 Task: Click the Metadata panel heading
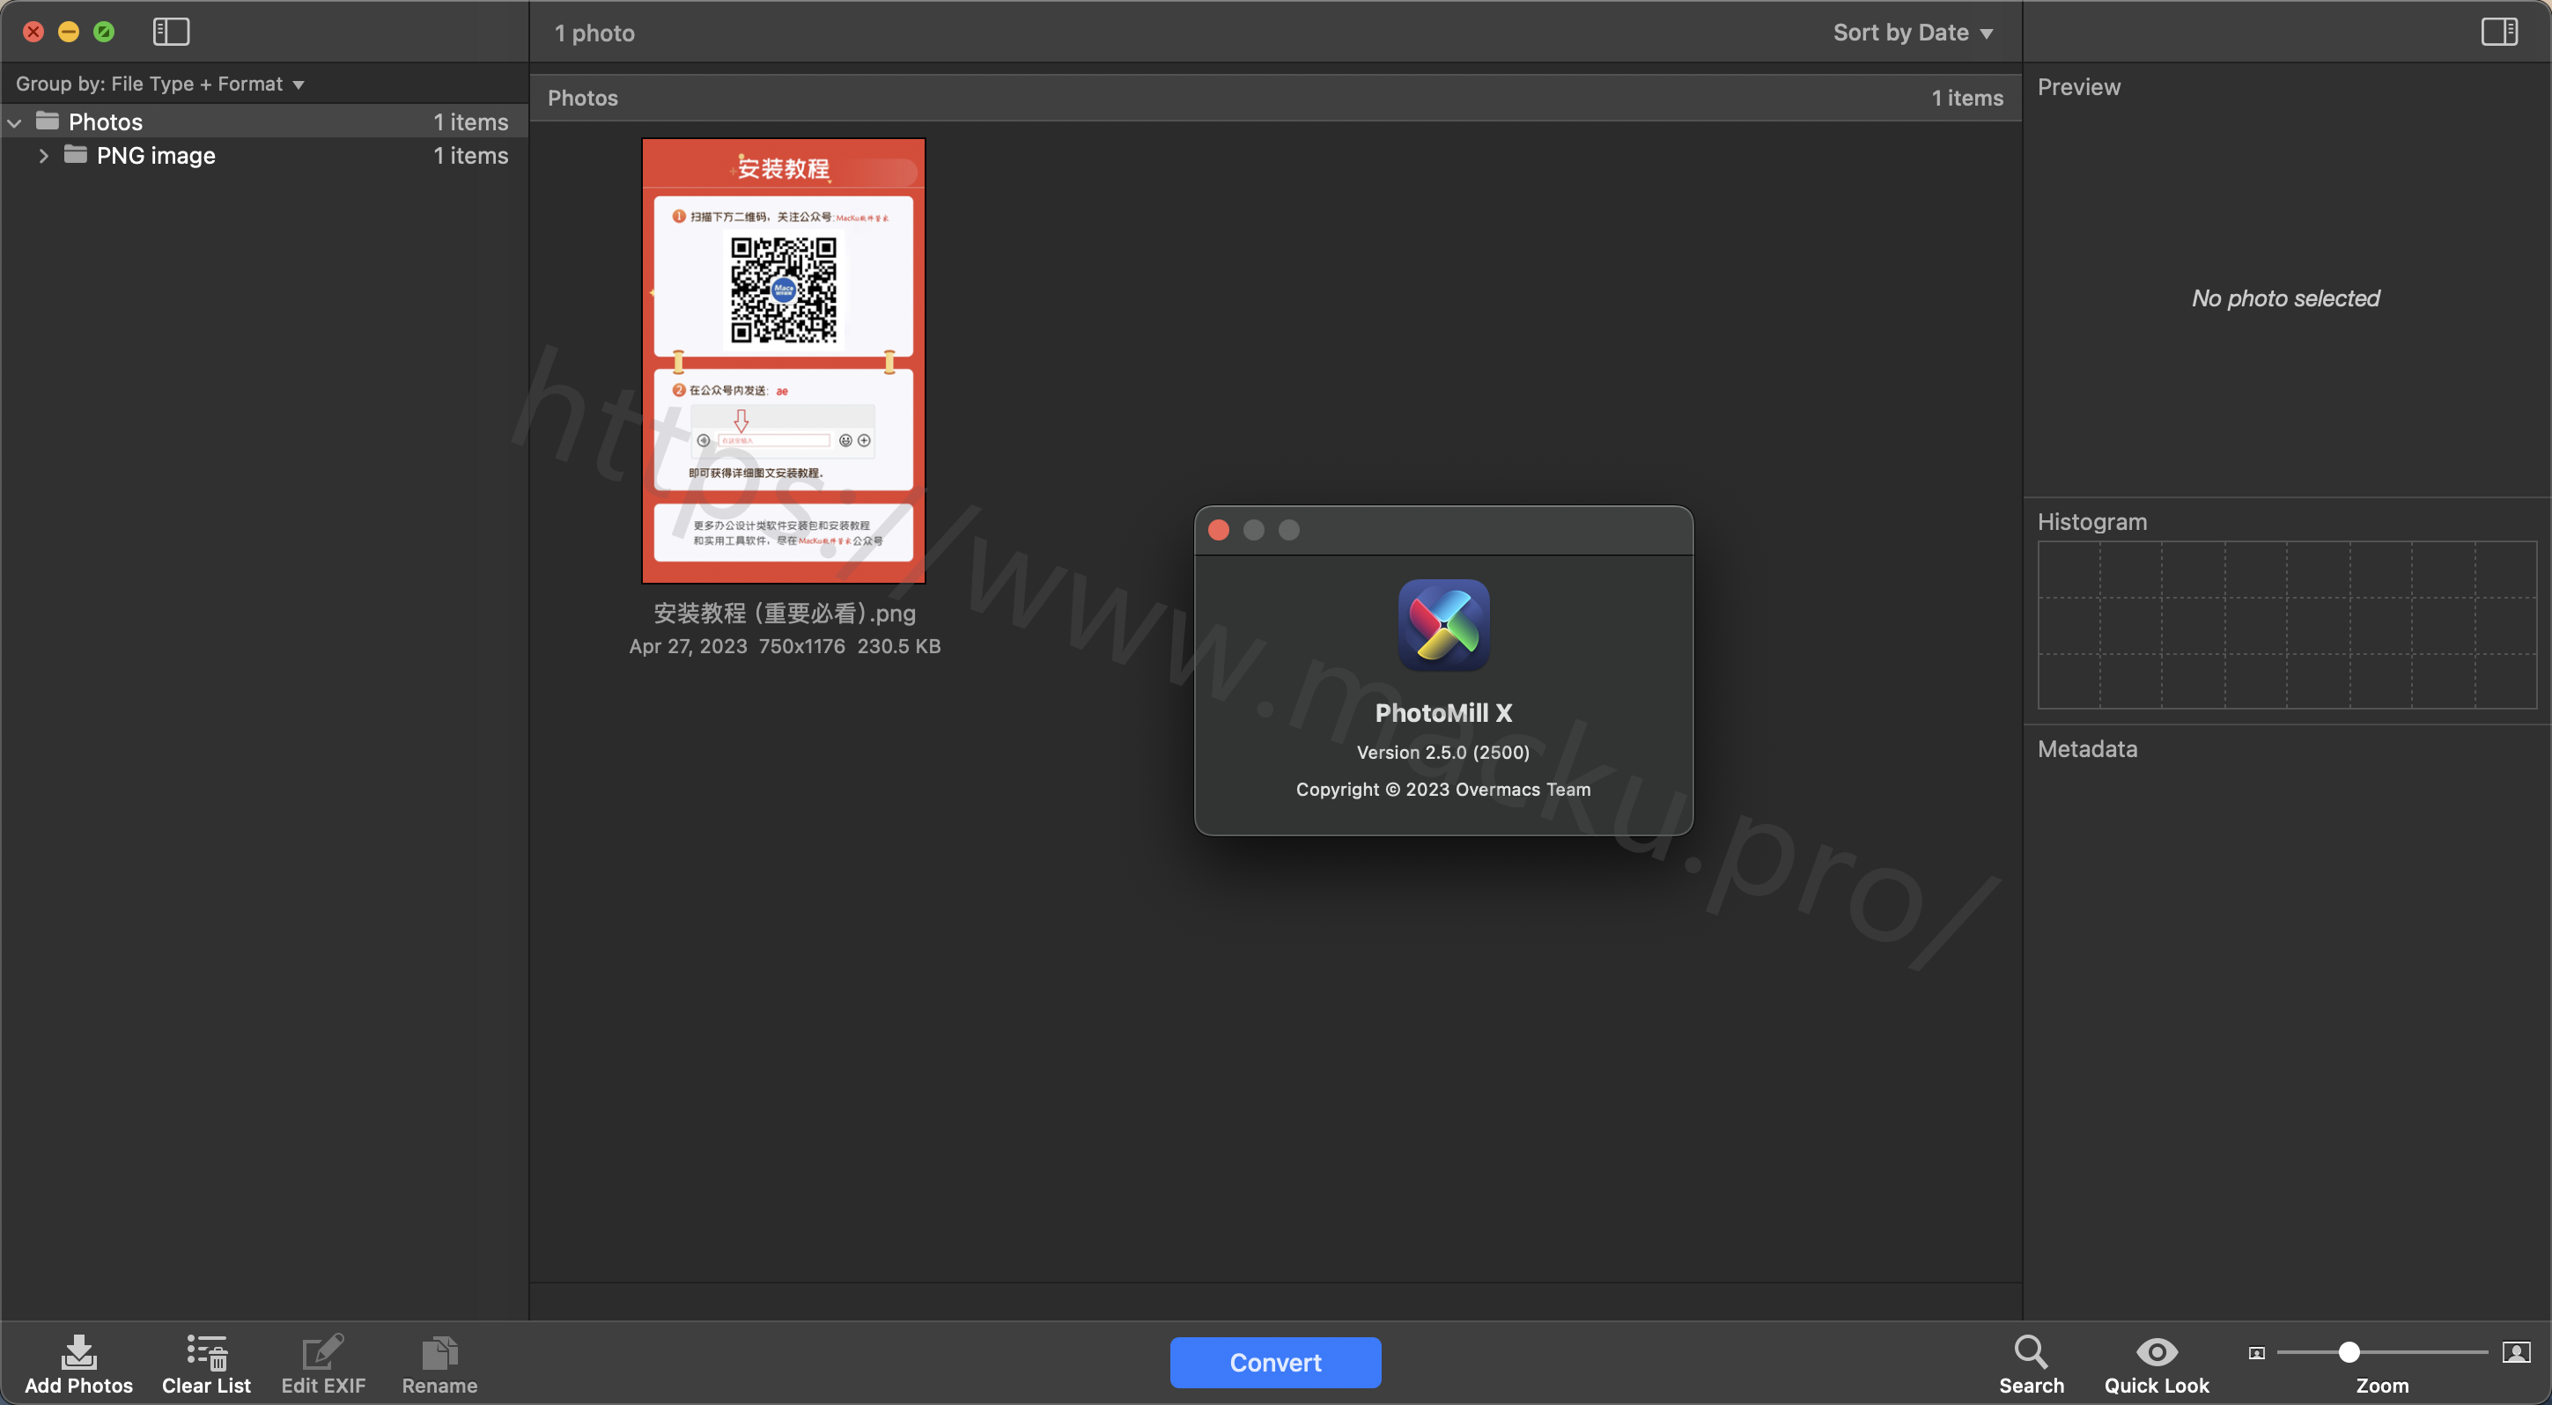point(2086,748)
